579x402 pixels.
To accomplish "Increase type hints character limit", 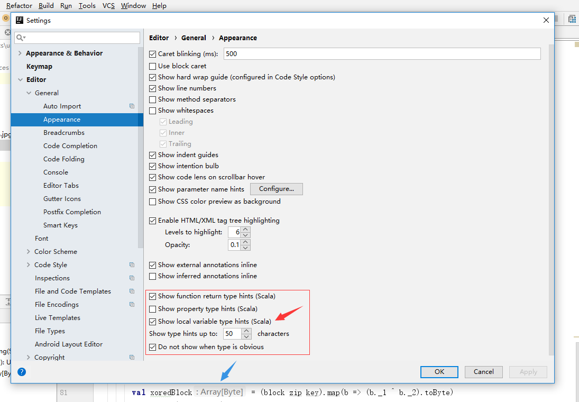I will tap(246, 331).
